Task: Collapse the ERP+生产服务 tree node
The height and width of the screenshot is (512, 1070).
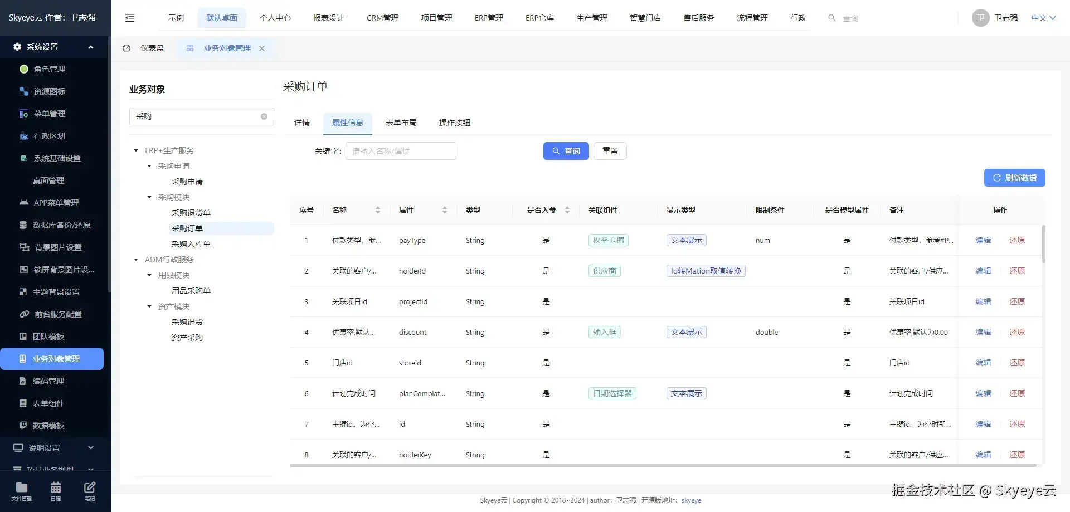Action: coord(136,150)
